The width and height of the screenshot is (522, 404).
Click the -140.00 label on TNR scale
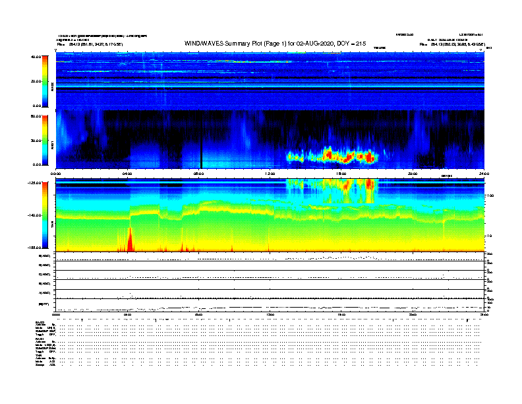tap(34, 215)
